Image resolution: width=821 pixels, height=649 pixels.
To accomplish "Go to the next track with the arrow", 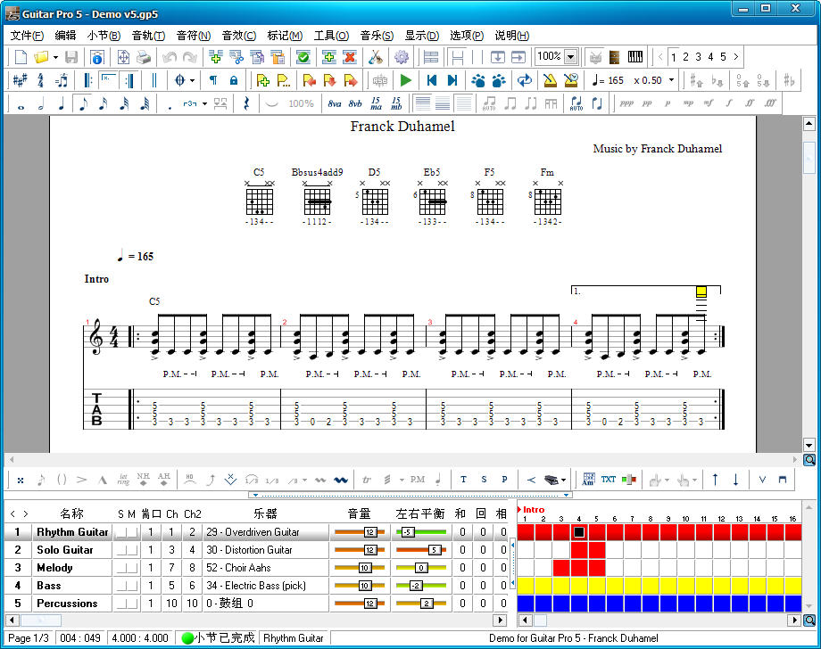I will click(735, 56).
